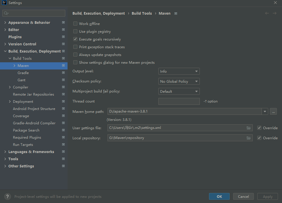Click the project-level icon beside Plugins
The image size is (282, 203).
click(63, 37)
